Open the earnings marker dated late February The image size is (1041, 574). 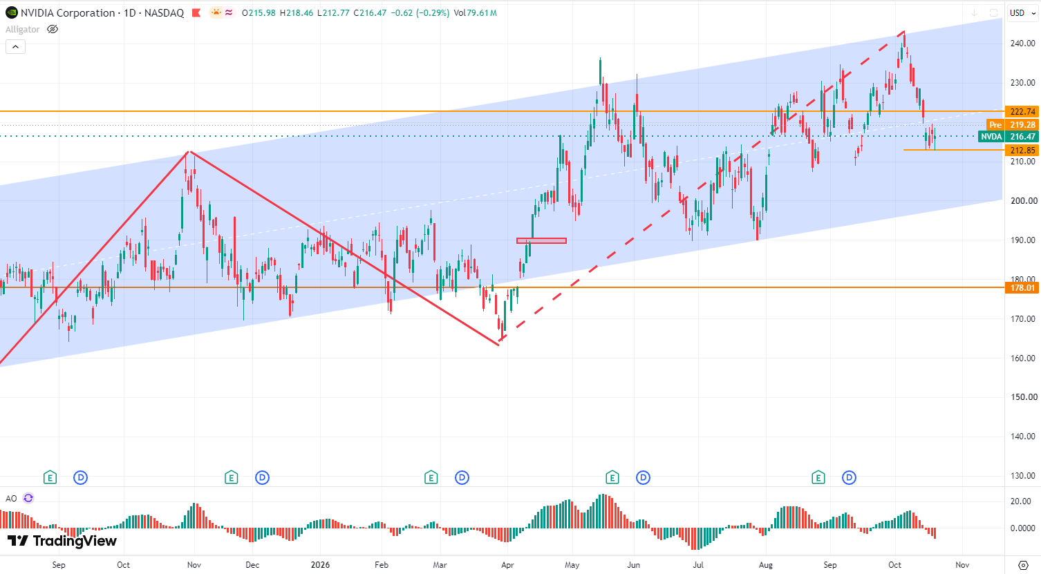click(431, 477)
